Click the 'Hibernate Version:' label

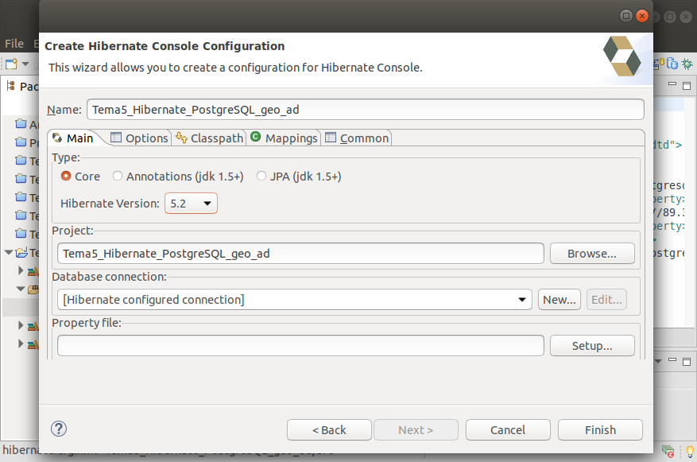110,204
